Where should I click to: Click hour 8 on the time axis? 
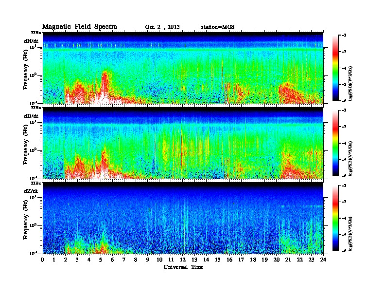(136, 260)
